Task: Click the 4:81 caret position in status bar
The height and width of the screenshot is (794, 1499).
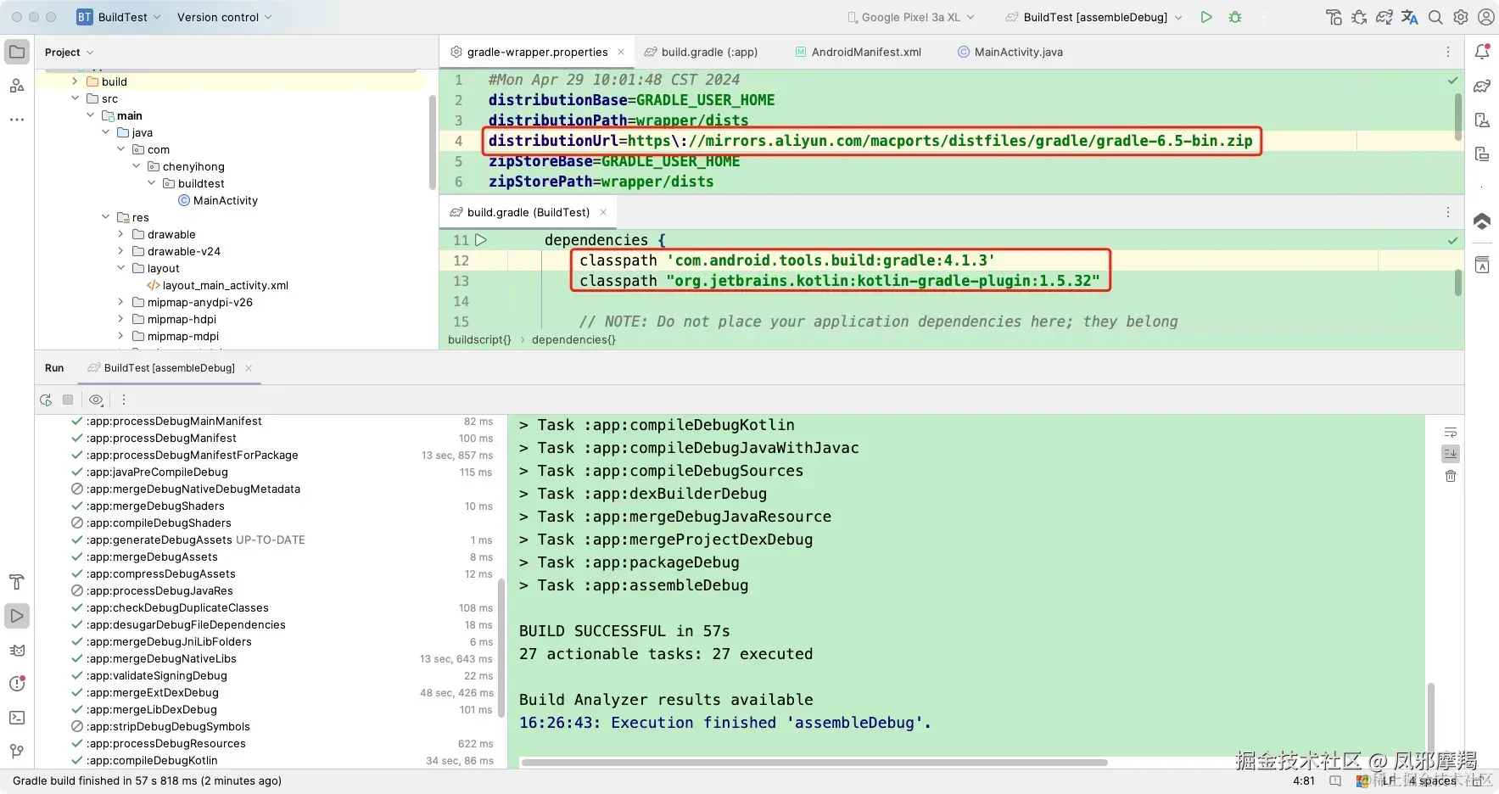Action: point(1304,780)
